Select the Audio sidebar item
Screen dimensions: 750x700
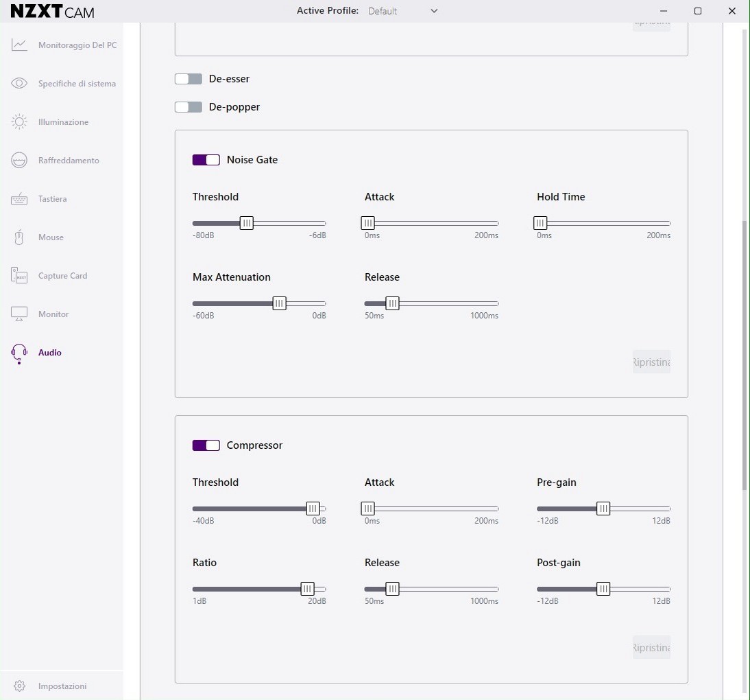pos(49,353)
